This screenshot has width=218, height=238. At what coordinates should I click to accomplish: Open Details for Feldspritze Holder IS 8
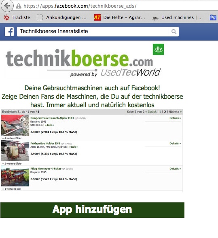pyautogui.click(x=175, y=143)
